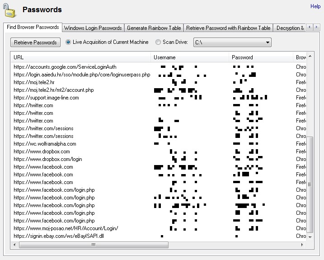Open the Help link

(315, 6)
